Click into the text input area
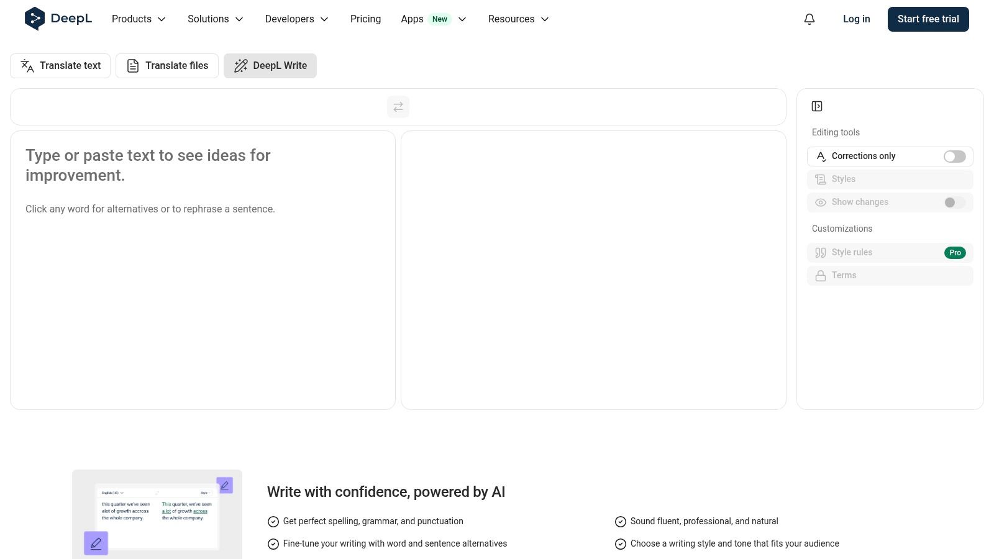Image resolution: width=994 pixels, height=559 pixels. [x=203, y=270]
